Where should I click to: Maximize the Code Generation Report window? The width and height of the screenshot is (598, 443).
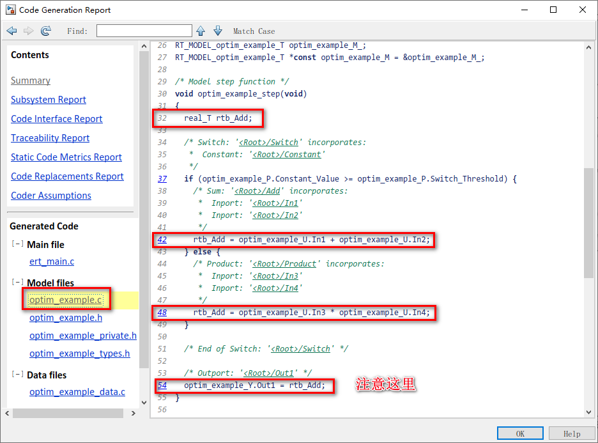coord(553,10)
